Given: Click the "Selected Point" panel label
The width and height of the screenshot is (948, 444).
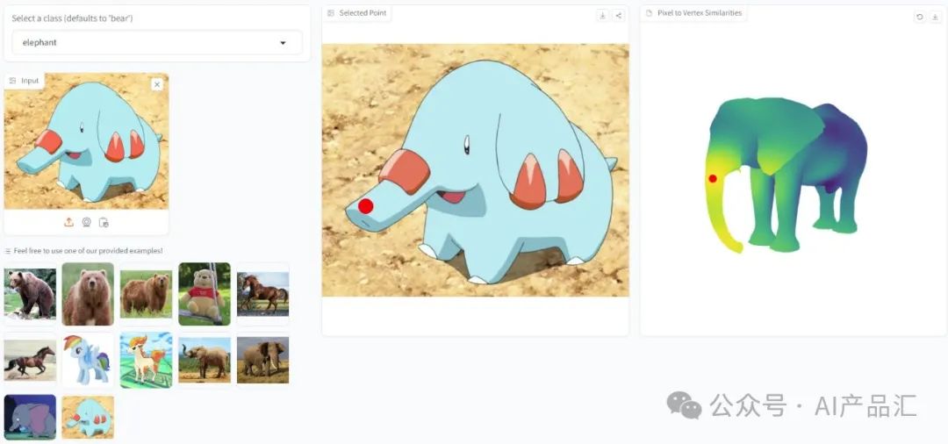Looking at the screenshot, I should point(363,12).
